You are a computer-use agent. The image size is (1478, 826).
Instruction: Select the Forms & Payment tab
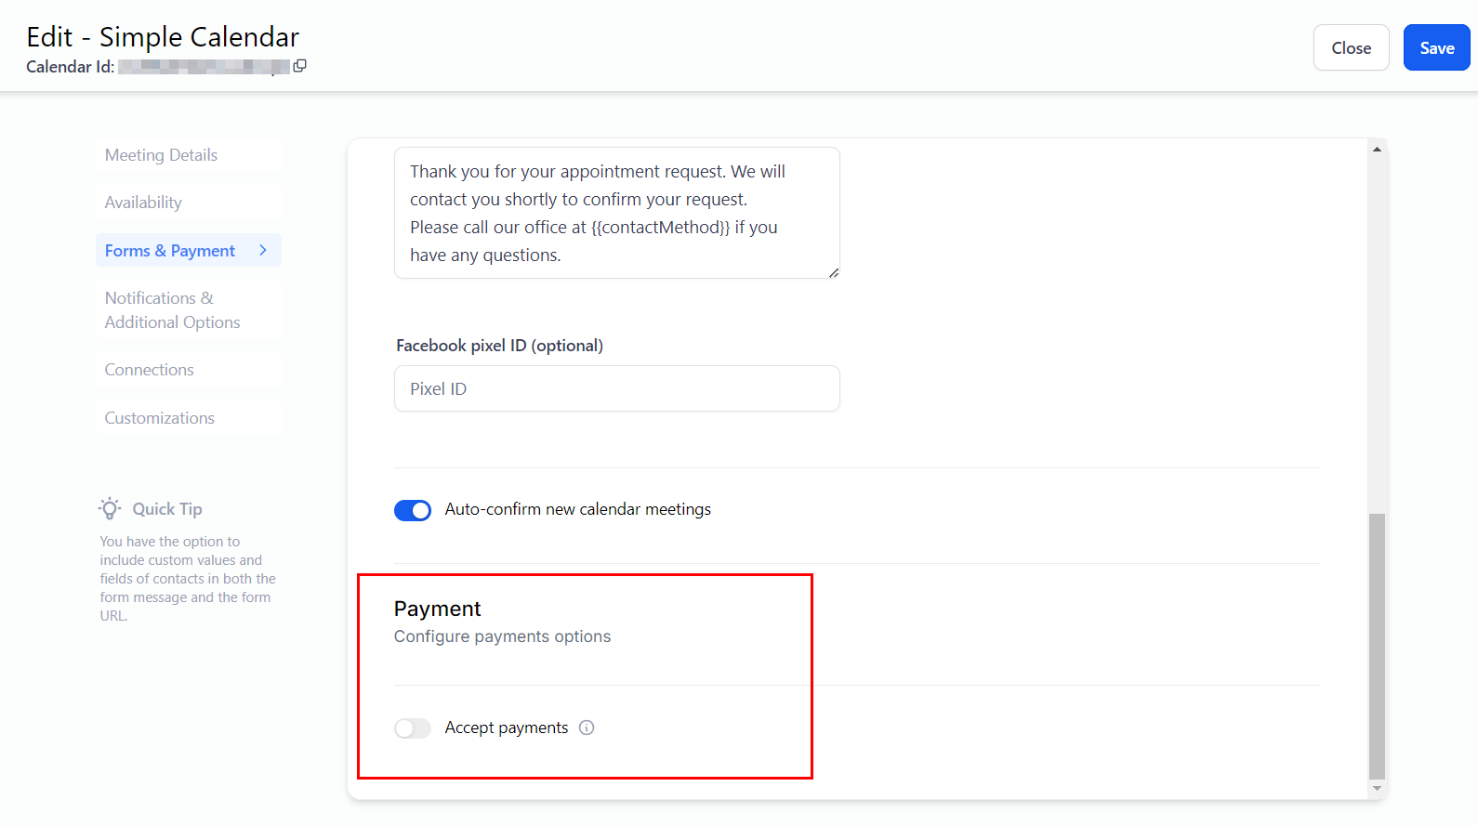coord(170,251)
